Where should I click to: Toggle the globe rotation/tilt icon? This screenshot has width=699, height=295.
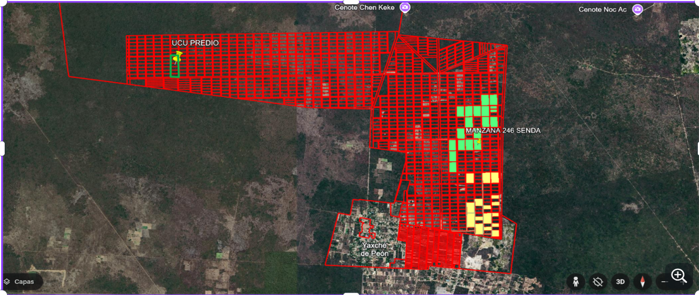pos(598,282)
